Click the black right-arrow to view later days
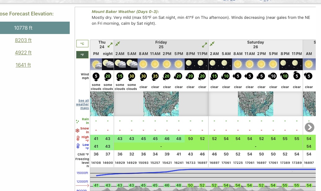Viewport: 321px width, 191px height. (309, 127)
